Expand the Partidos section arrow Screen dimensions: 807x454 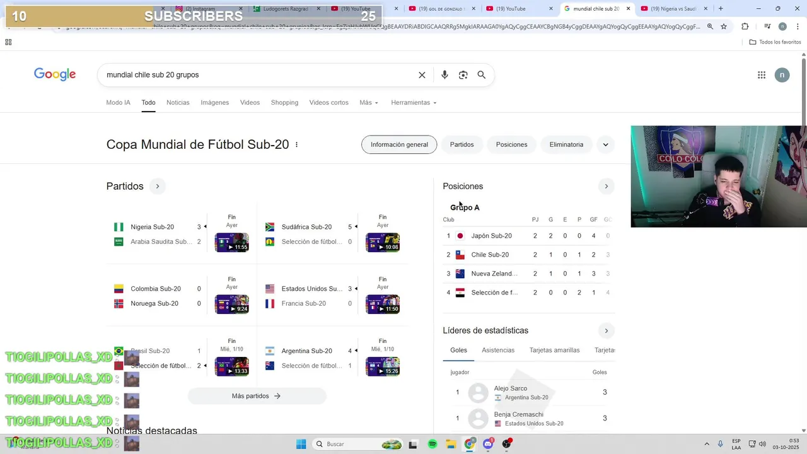(x=158, y=186)
